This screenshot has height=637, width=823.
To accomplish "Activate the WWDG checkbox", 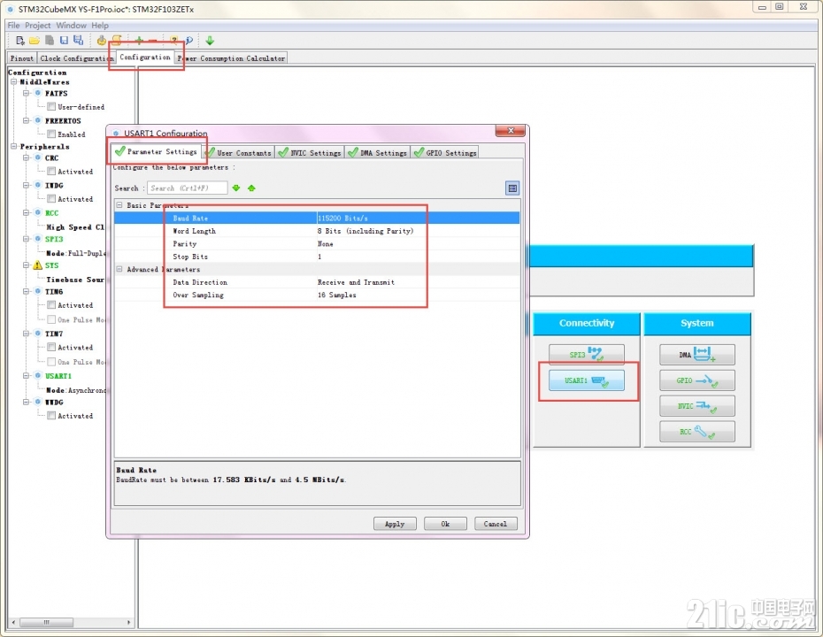I will coord(51,416).
